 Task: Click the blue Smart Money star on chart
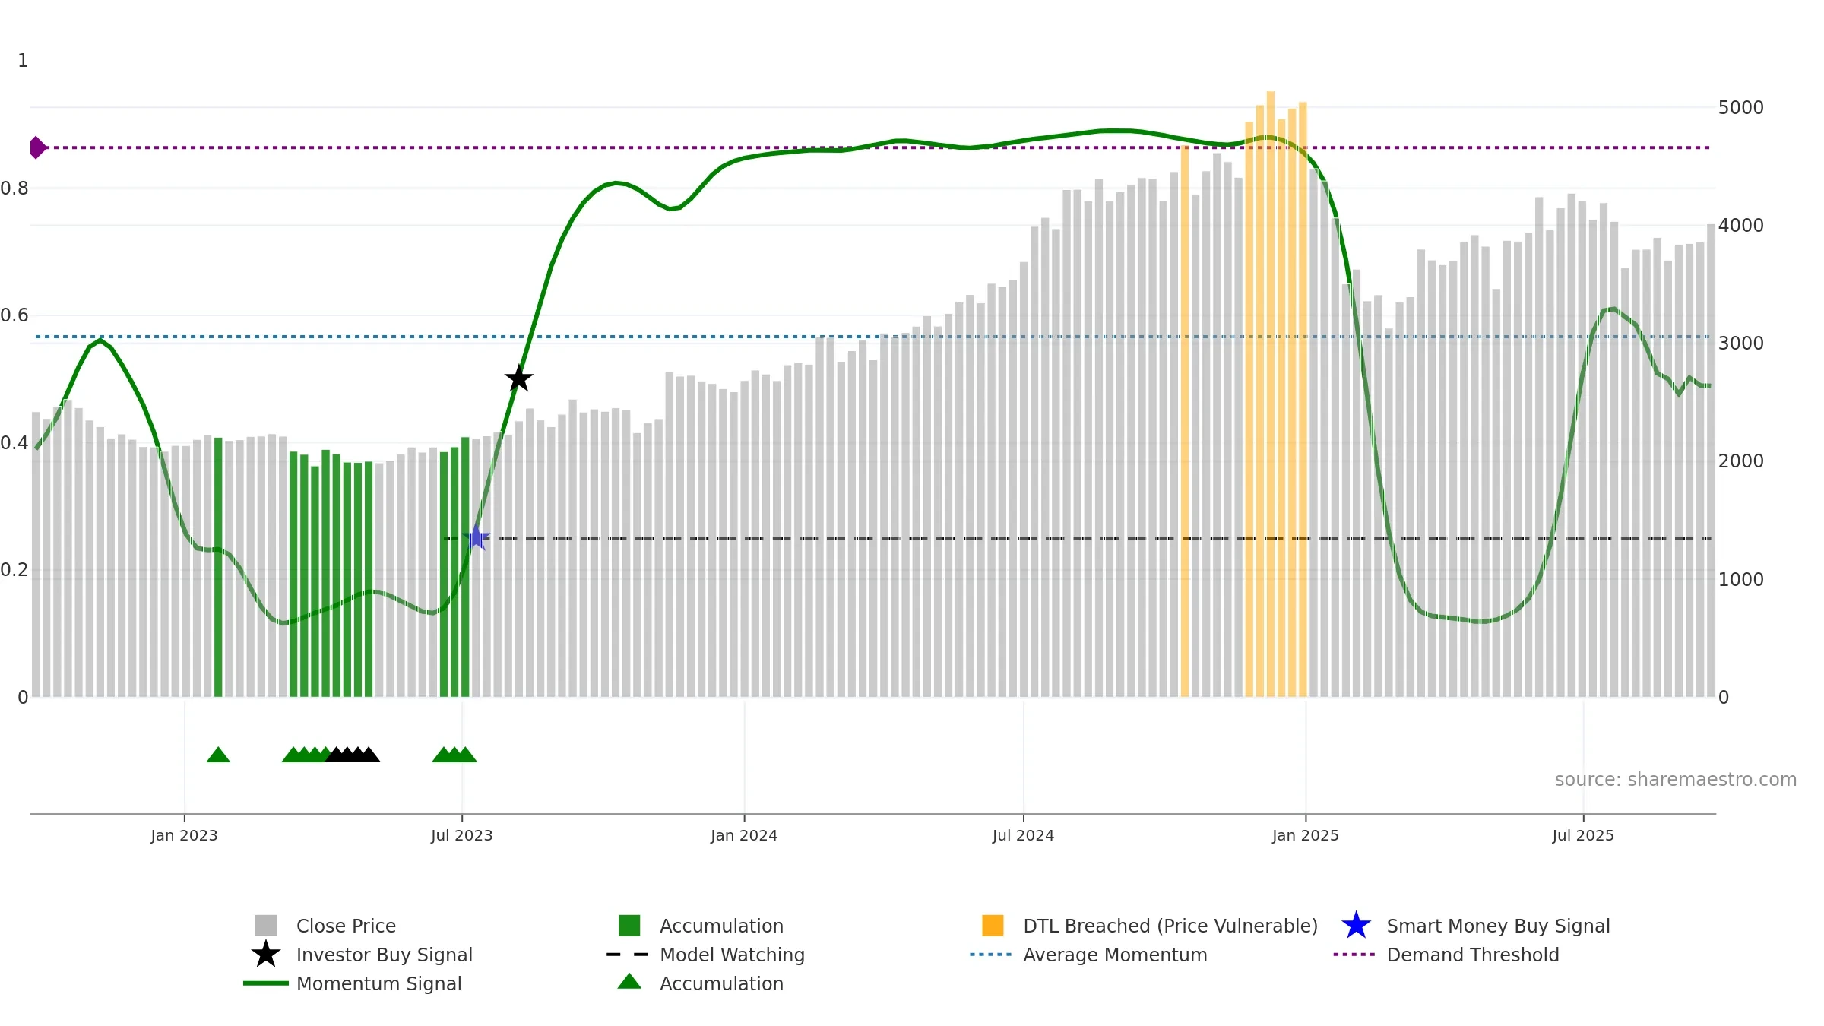[477, 537]
